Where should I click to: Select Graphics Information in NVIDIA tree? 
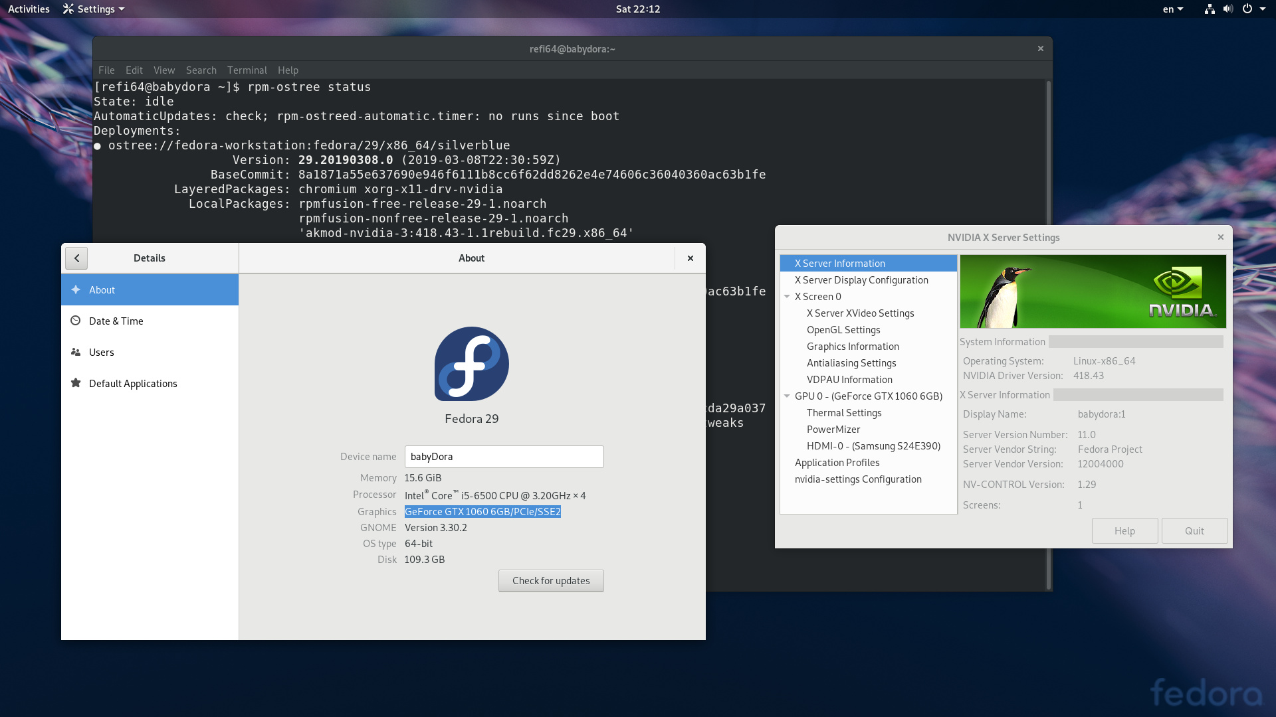(x=869, y=347)
